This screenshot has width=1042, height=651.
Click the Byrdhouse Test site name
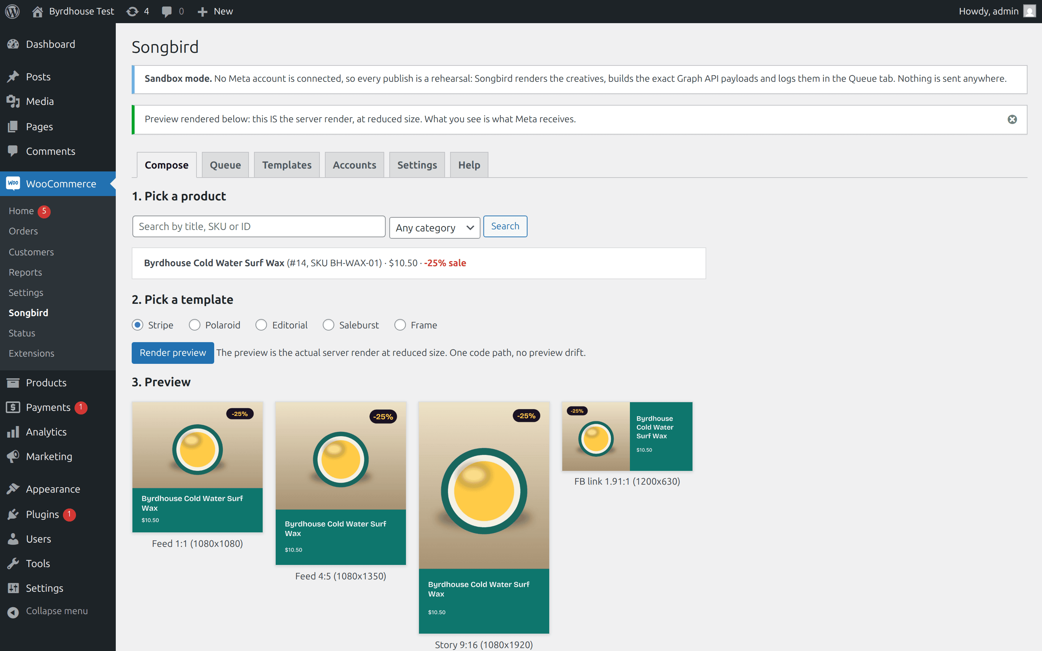[x=81, y=11]
